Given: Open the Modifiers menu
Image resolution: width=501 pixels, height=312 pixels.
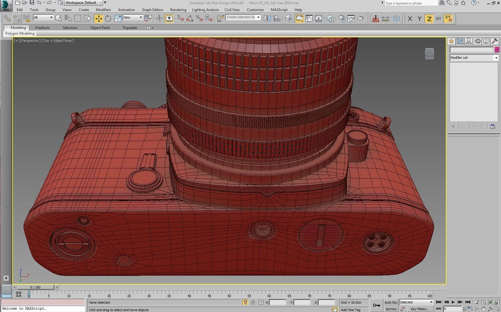Looking at the screenshot, I should tap(103, 10).
